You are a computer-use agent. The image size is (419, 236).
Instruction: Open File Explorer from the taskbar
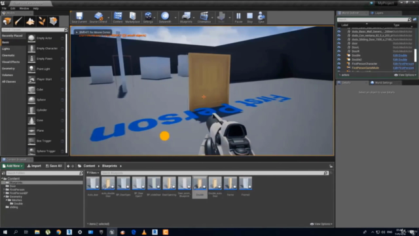point(37,232)
